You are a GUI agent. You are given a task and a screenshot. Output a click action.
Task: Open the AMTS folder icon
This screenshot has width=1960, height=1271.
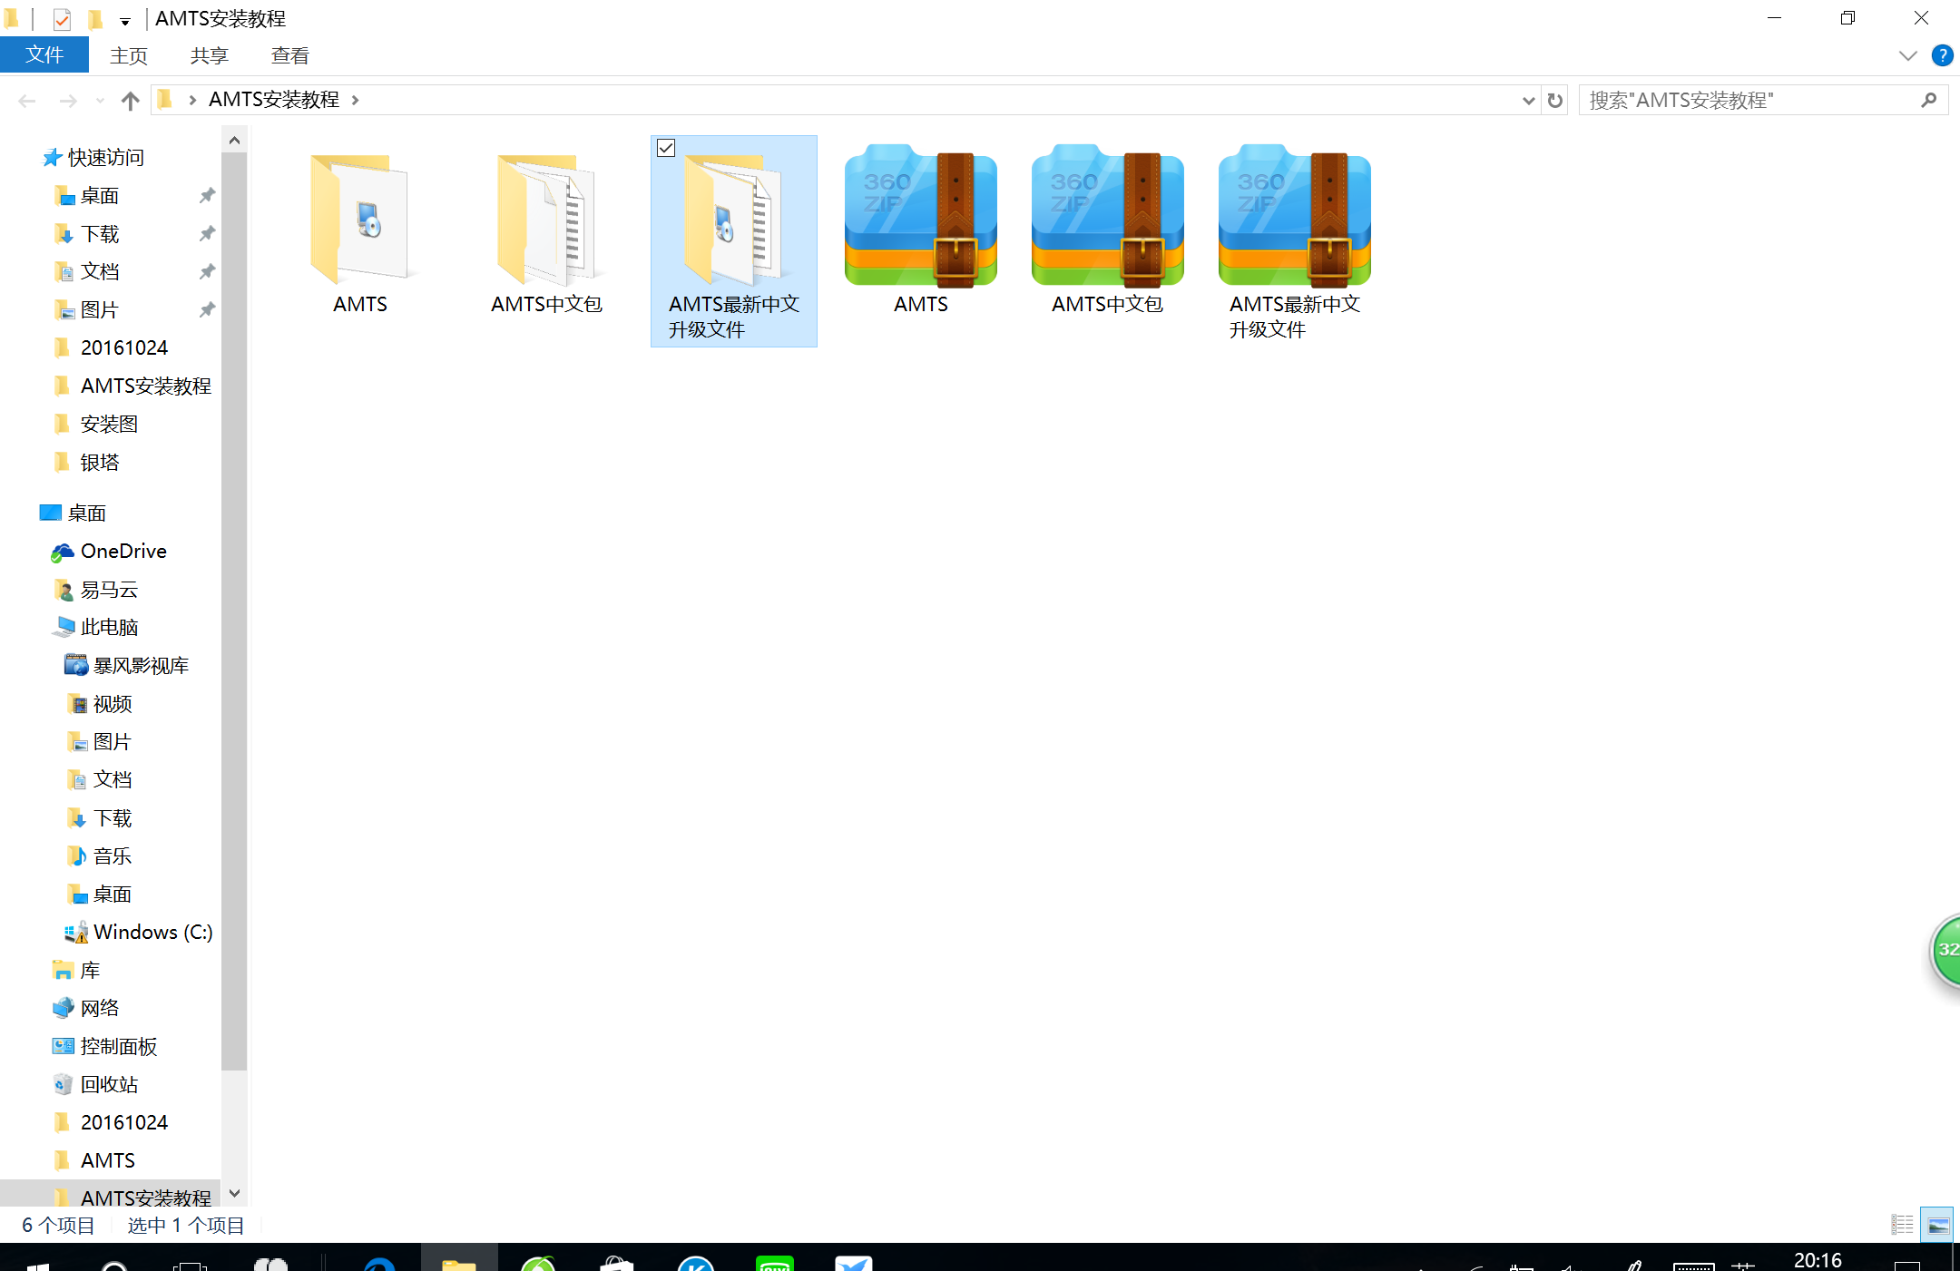[360, 219]
